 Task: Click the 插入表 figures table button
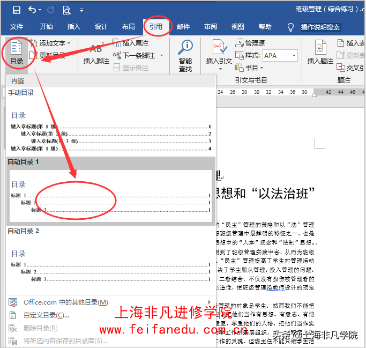pyautogui.click(x=351, y=43)
